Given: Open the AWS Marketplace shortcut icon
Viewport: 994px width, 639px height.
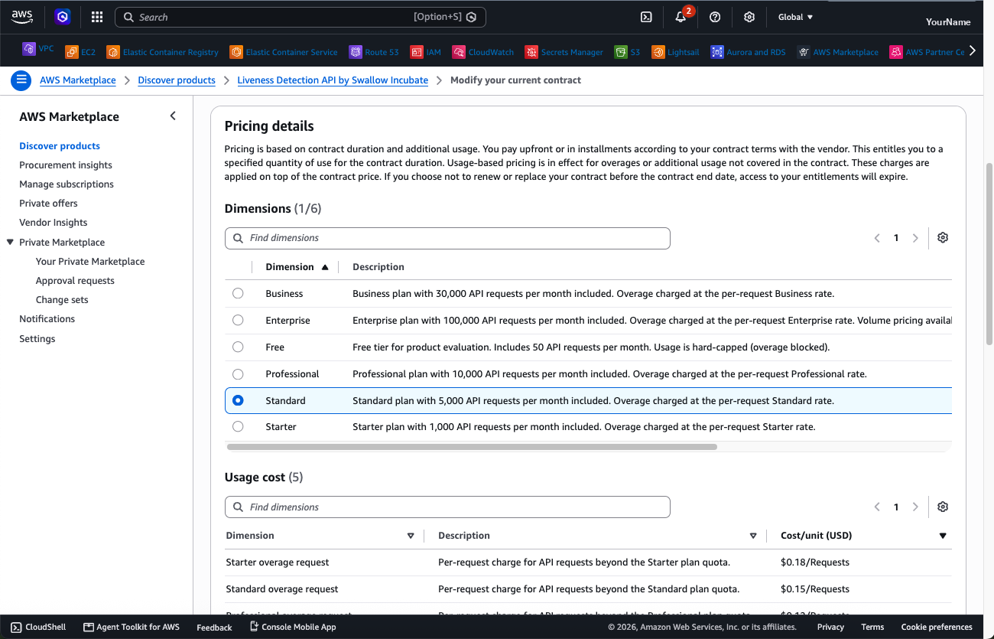Looking at the screenshot, I should (804, 52).
